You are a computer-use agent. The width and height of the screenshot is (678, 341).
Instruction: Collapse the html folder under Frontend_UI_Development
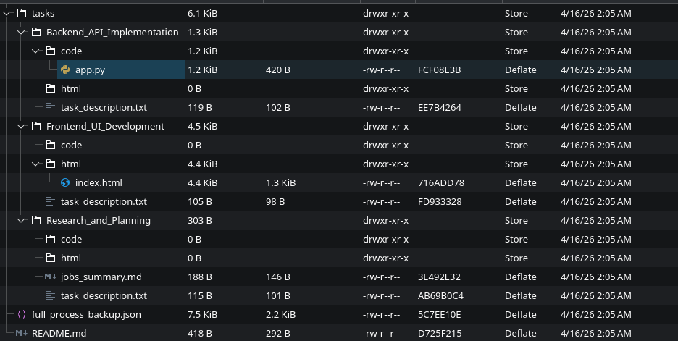pyautogui.click(x=36, y=164)
